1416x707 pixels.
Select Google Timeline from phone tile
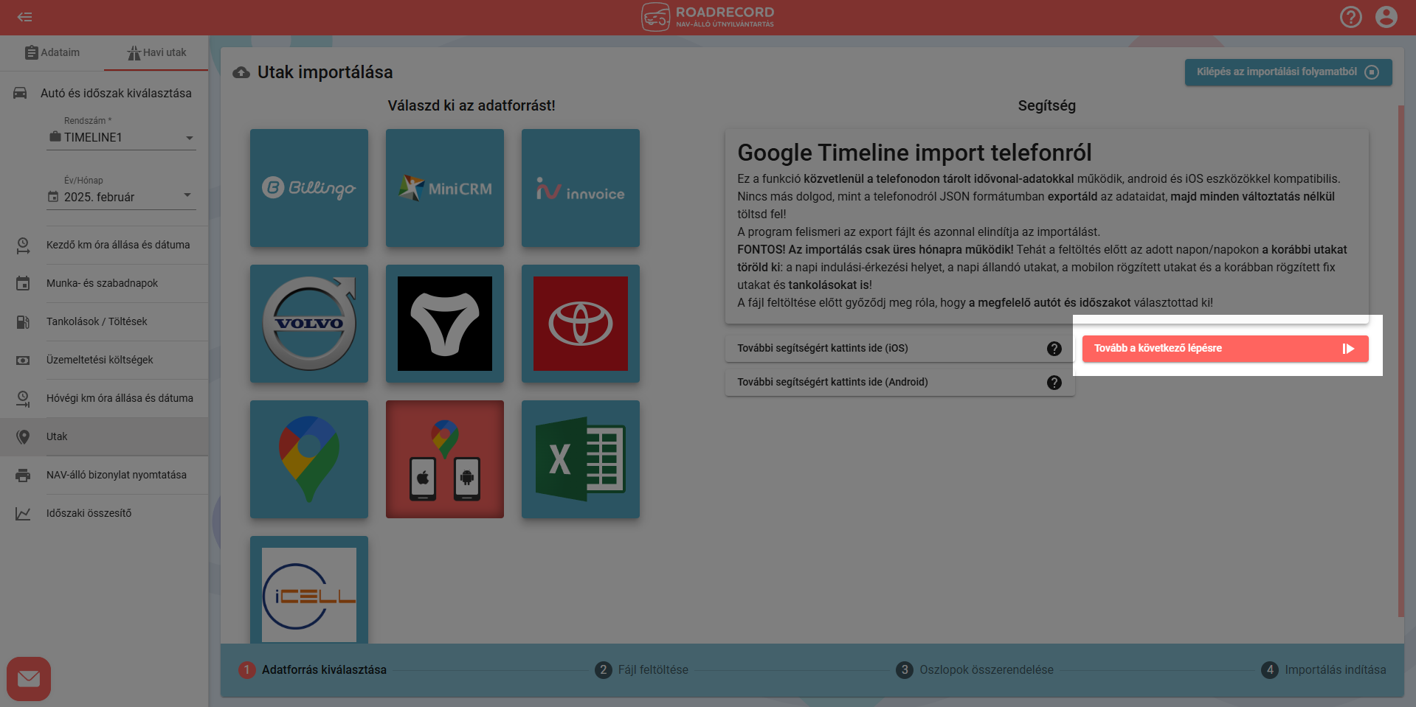[x=445, y=459]
